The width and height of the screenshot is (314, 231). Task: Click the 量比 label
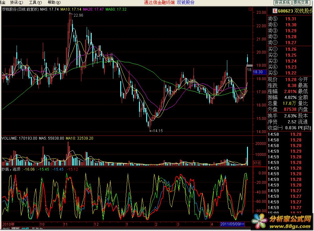[303, 104]
